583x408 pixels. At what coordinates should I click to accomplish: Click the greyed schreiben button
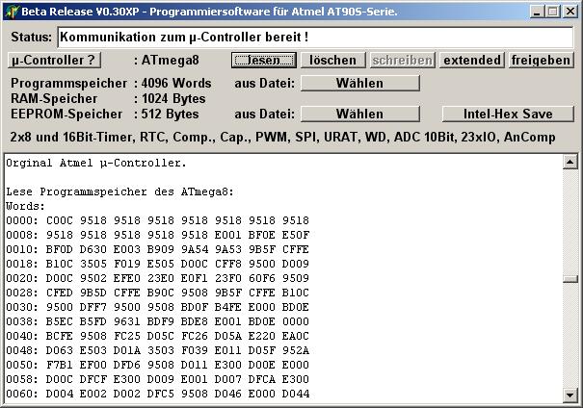pyautogui.click(x=402, y=61)
